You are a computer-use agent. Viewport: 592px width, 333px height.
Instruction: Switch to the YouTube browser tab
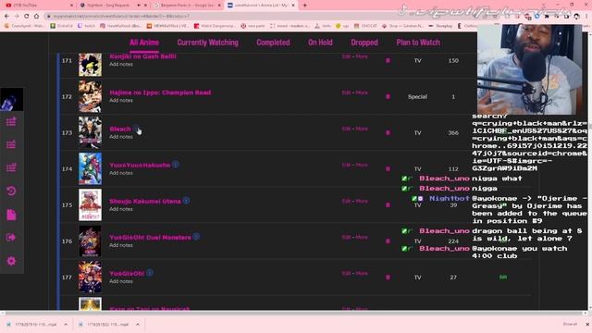(38, 6)
